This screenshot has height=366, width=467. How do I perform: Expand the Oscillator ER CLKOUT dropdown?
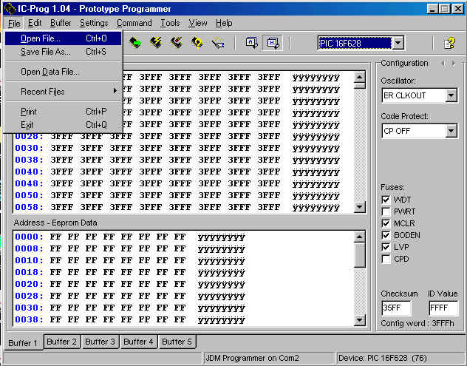451,95
